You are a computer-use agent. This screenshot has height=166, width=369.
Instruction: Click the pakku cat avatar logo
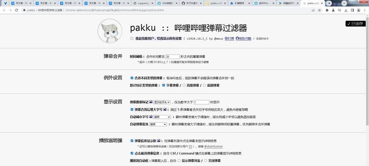click(x=110, y=31)
